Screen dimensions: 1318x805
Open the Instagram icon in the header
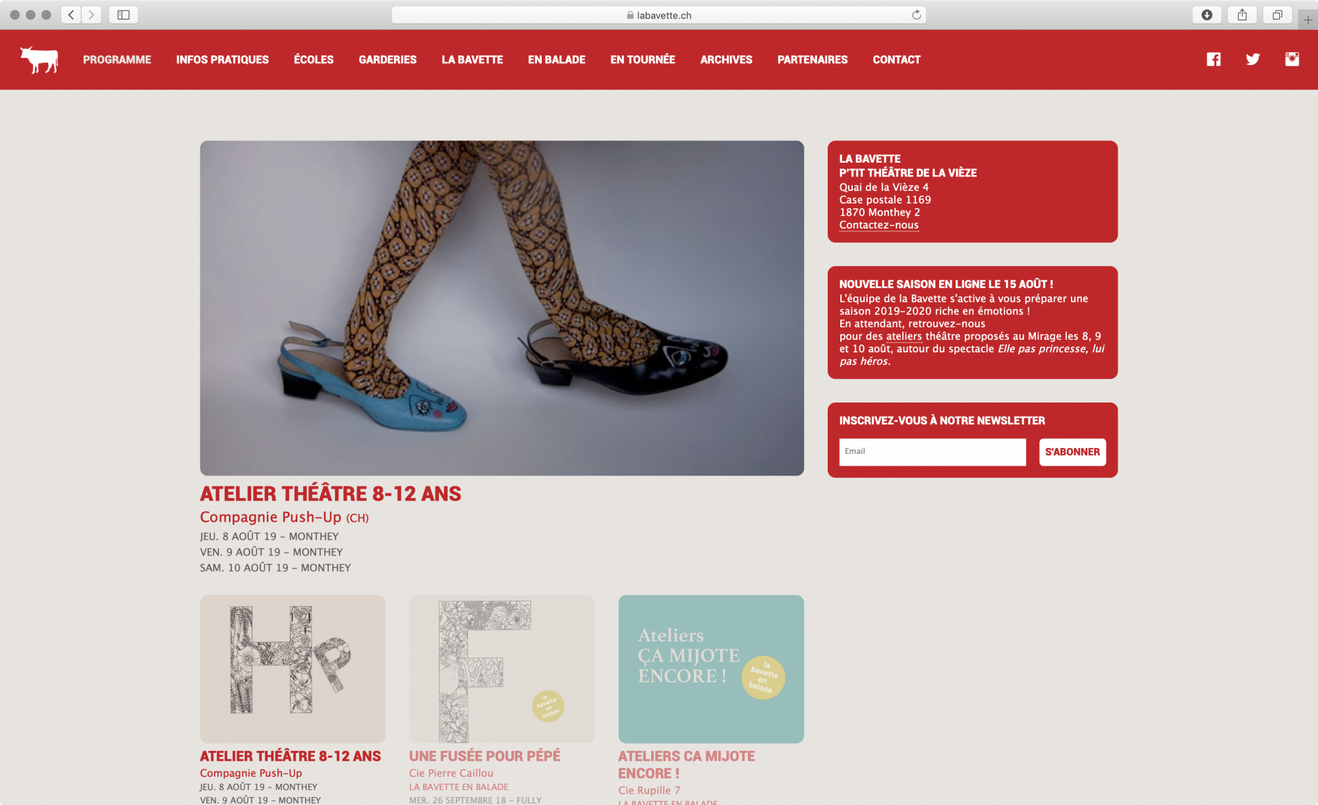[1292, 59]
